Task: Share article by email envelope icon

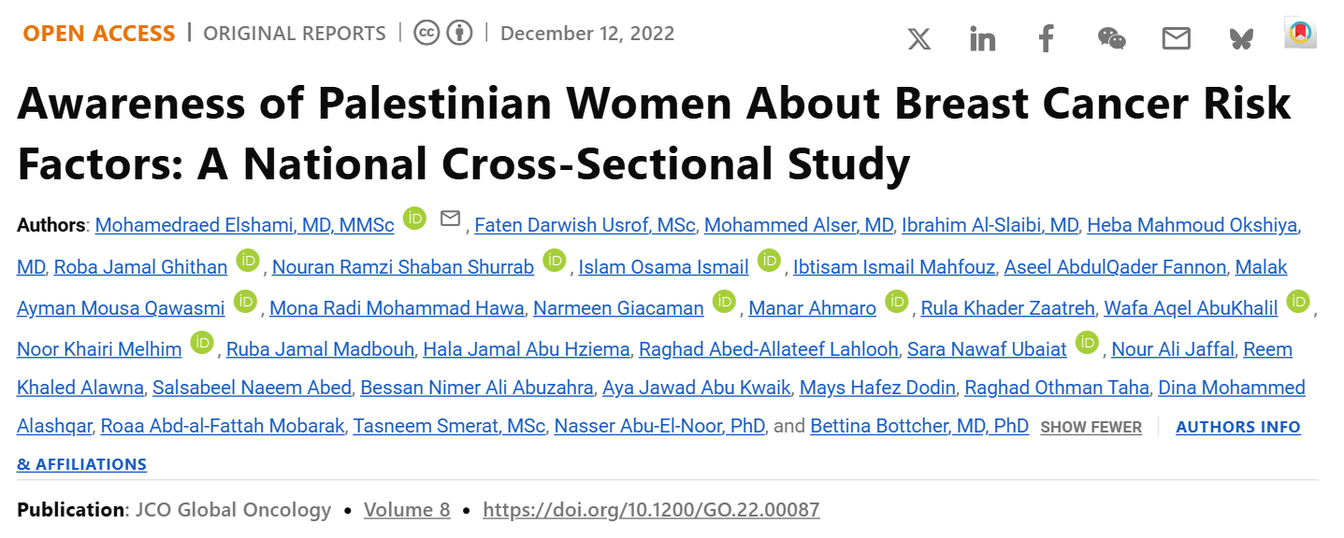Action: (1176, 38)
